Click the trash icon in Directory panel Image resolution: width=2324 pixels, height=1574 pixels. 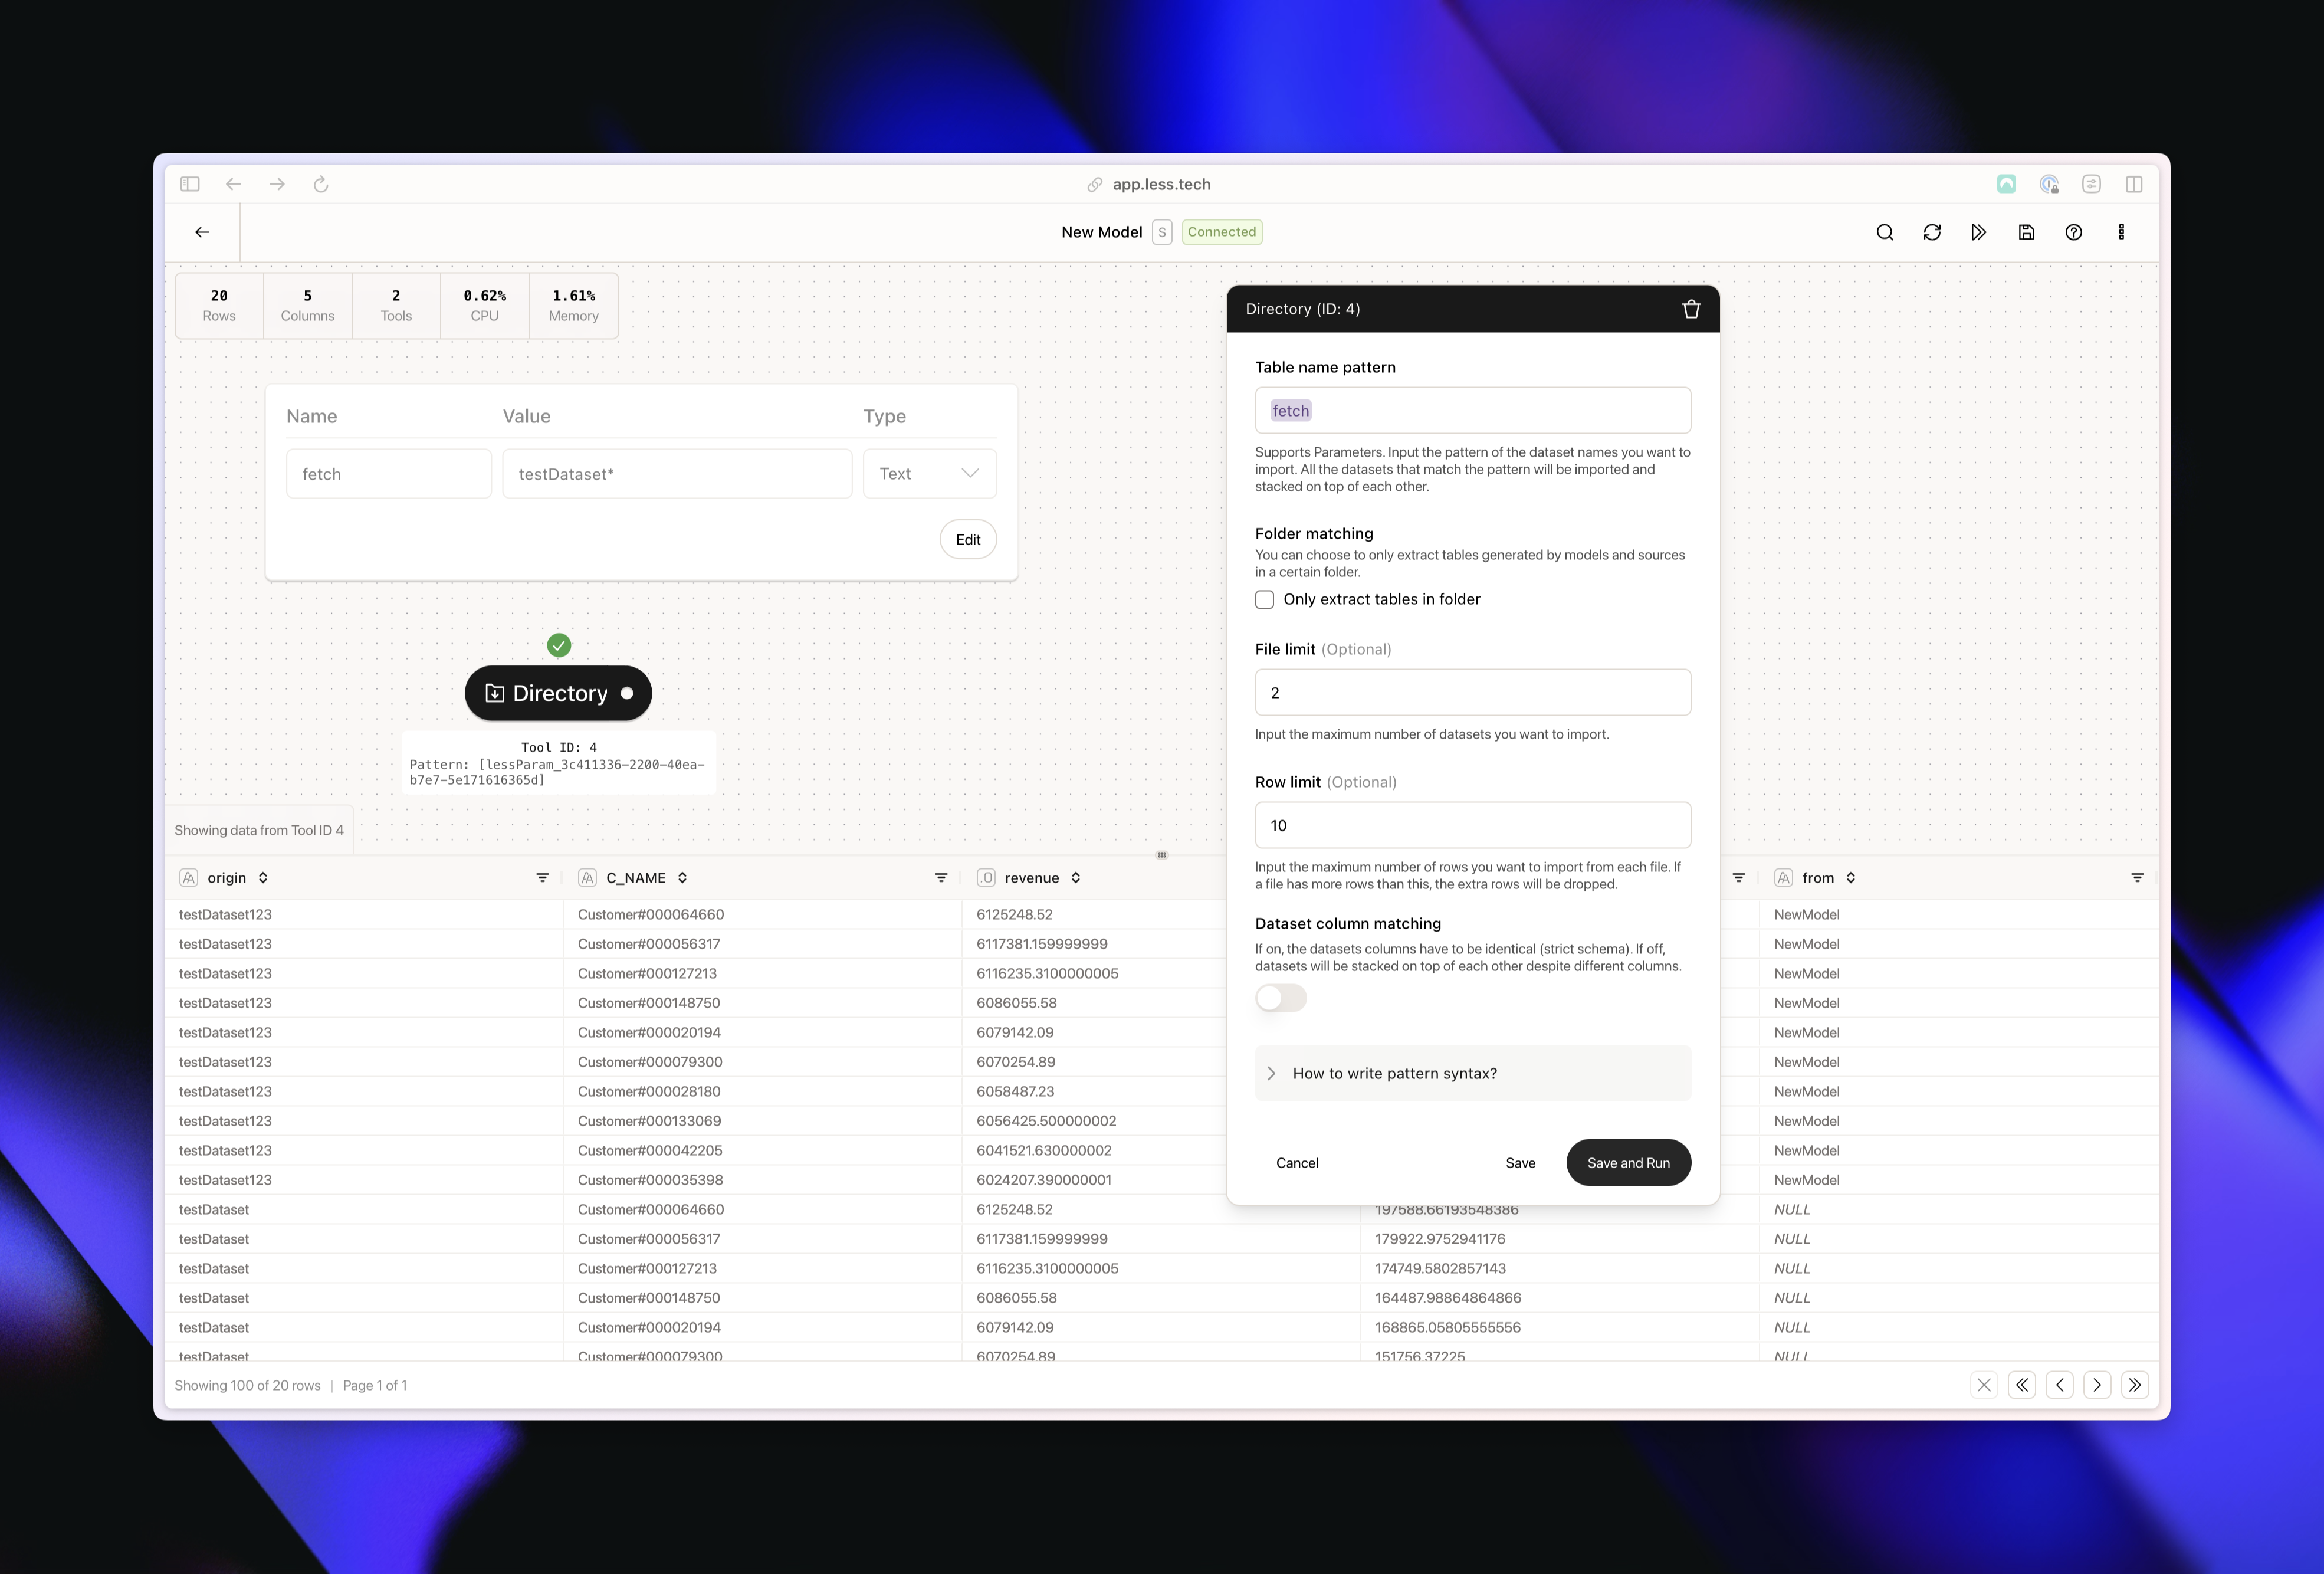[1691, 309]
